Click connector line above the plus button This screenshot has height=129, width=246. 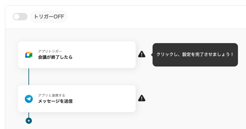pos(29,115)
